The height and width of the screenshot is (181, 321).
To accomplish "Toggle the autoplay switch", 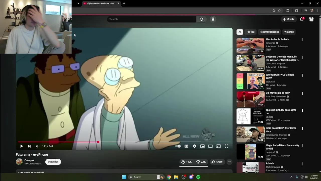I will [x=178, y=146].
